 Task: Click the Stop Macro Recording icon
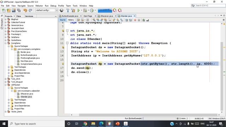(x=139, y=20)
